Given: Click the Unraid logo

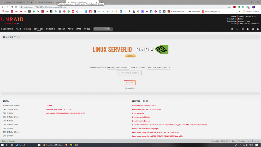Looking at the screenshot, I should click(x=12, y=19).
